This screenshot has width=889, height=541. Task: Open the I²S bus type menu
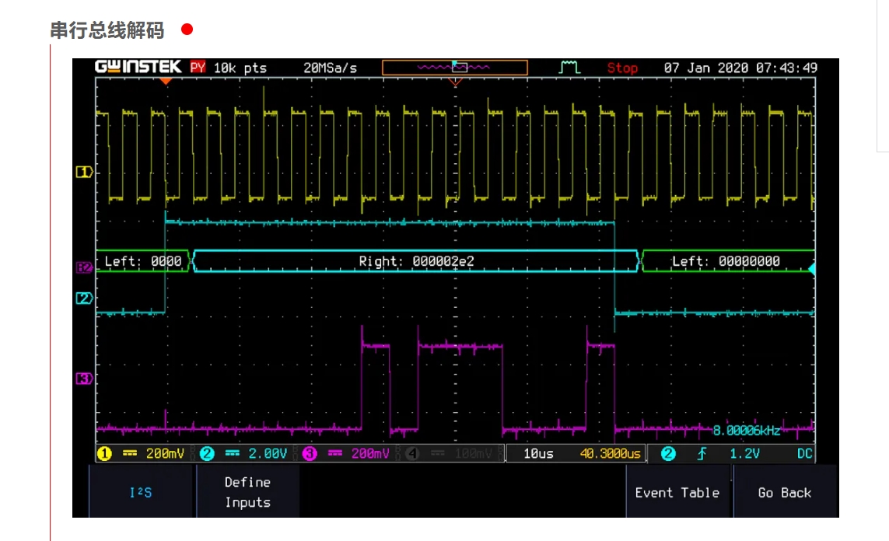pos(142,492)
